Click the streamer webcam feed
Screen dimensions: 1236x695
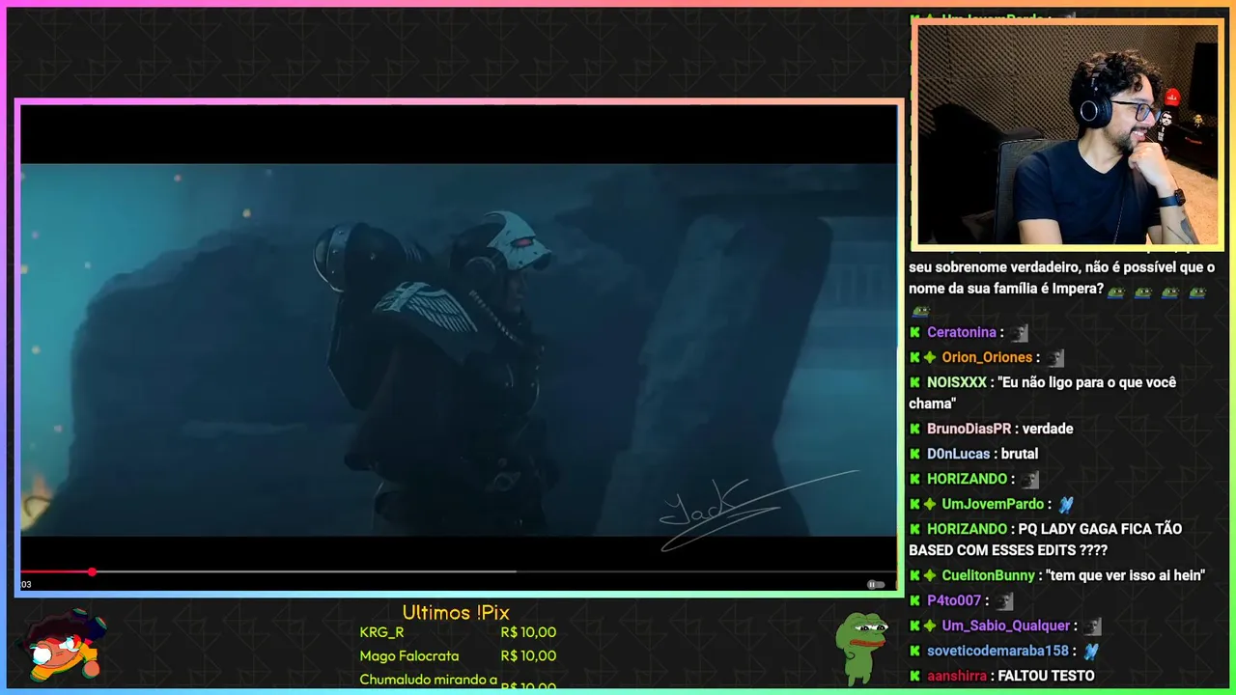[x=1068, y=134]
